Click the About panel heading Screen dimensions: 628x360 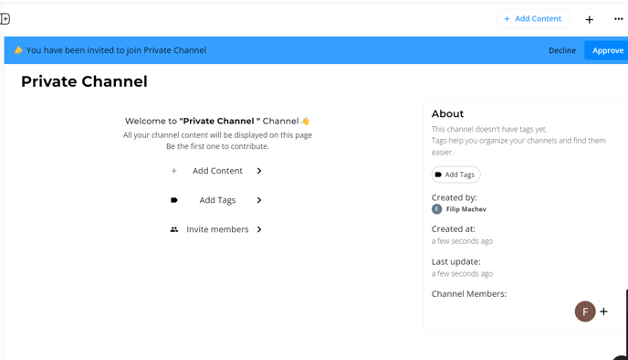click(x=447, y=114)
